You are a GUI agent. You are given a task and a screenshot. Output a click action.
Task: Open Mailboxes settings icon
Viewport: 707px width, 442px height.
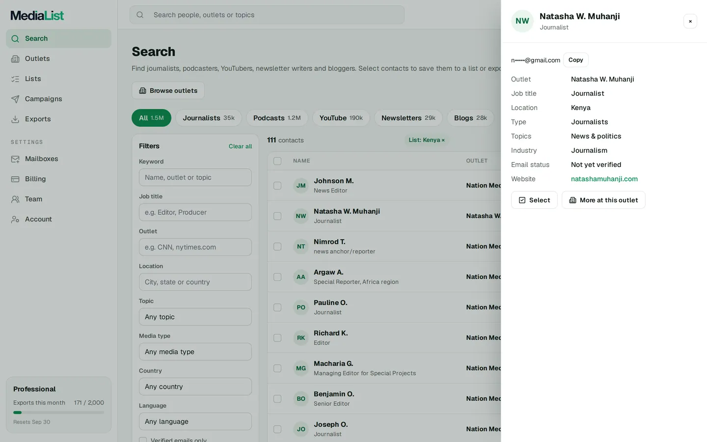[x=15, y=159]
